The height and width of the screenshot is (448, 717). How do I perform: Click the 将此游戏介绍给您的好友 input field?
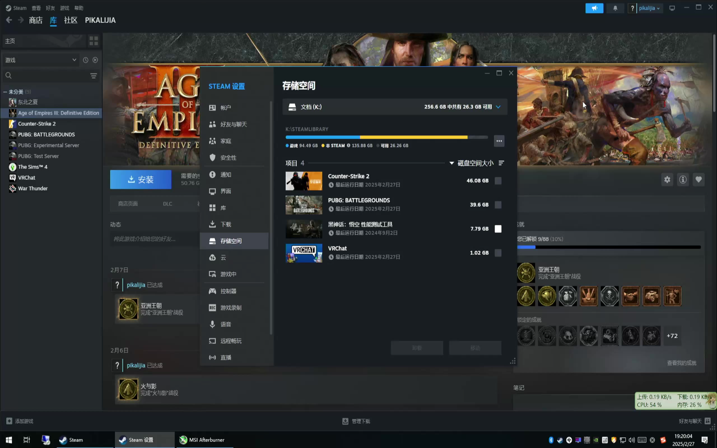pos(155,239)
